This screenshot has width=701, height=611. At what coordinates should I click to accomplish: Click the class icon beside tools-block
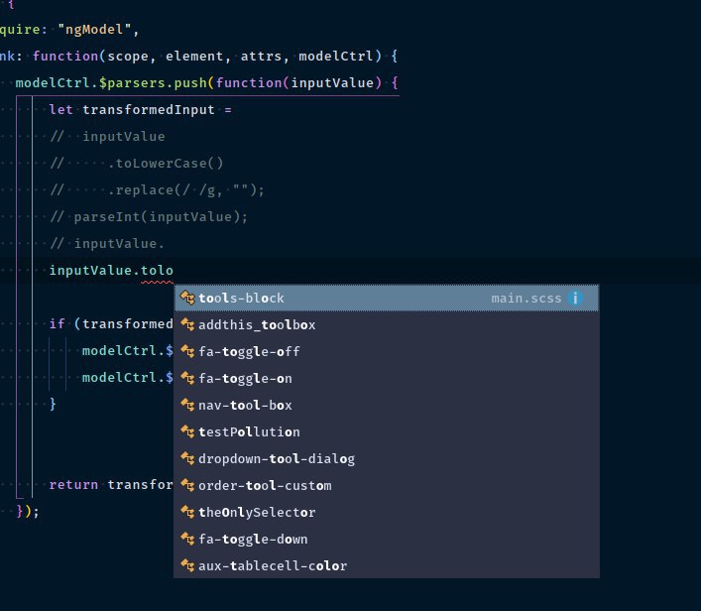coord(187,298)
